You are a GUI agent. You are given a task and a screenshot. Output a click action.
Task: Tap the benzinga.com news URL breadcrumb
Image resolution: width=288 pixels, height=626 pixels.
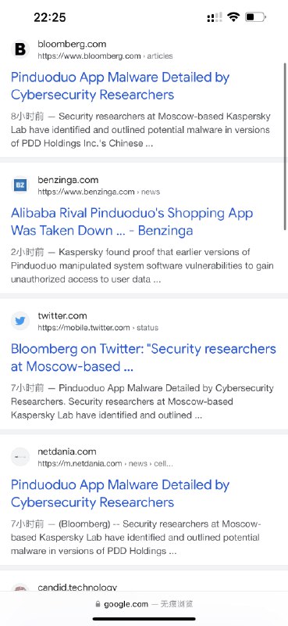coord(99,192)
